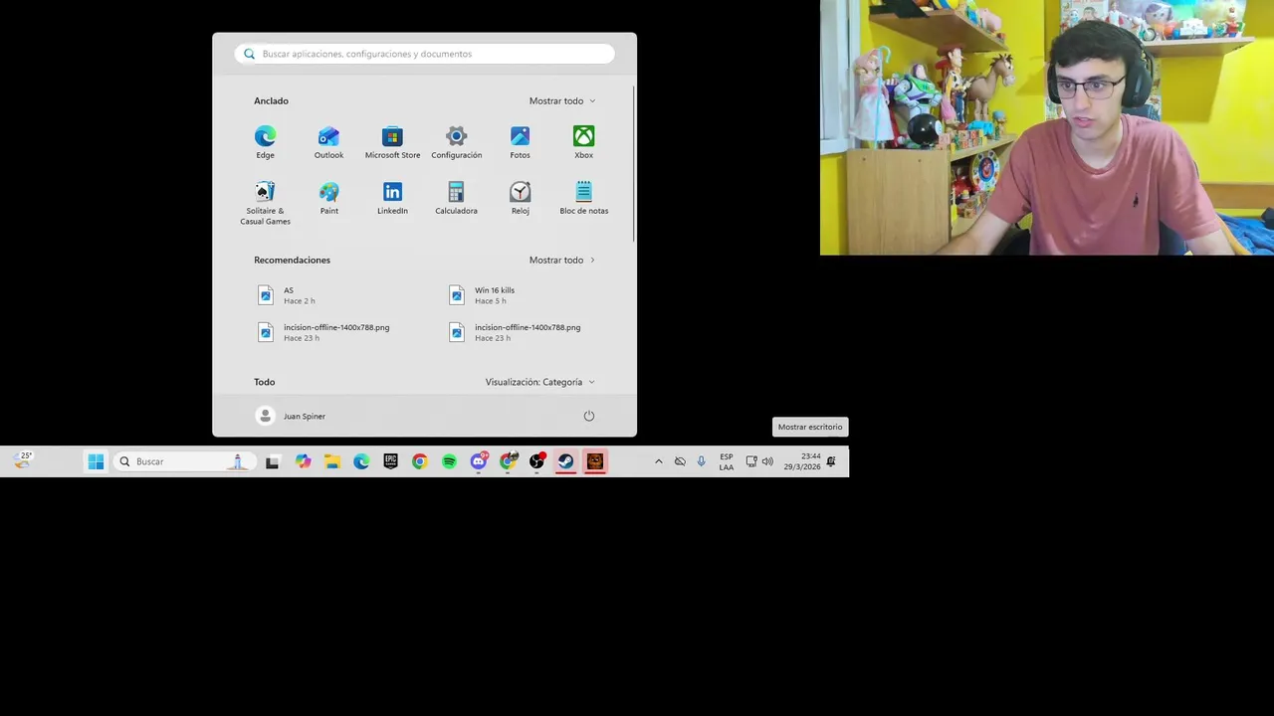Viewport: 1274px width, 716px height.
Task: Click the cloud sync tray icon
Action: tap(680, 461)
